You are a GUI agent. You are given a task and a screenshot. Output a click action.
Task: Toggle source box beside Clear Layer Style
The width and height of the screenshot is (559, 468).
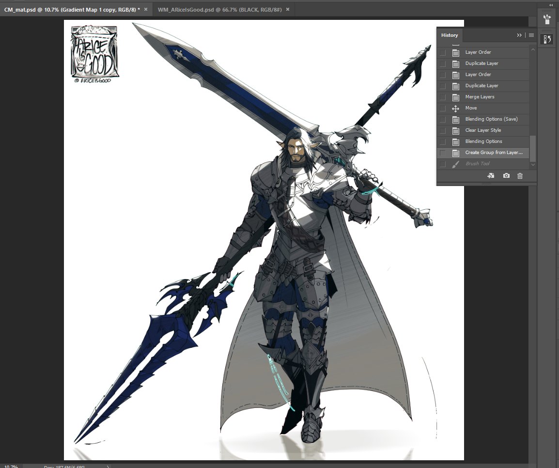[x=443, y=130]
